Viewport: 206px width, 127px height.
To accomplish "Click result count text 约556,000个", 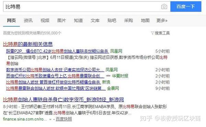I will pos(51,33).
